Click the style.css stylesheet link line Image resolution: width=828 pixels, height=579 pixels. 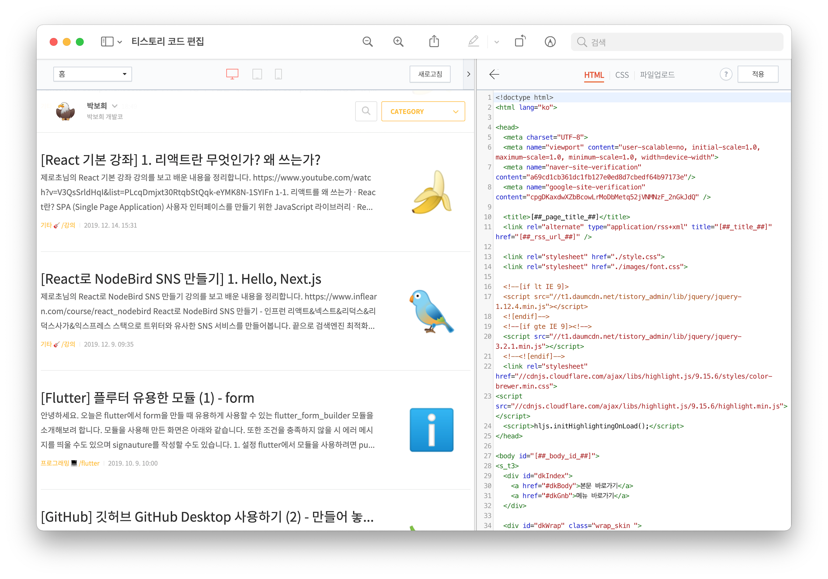click(x=583, y=257)
